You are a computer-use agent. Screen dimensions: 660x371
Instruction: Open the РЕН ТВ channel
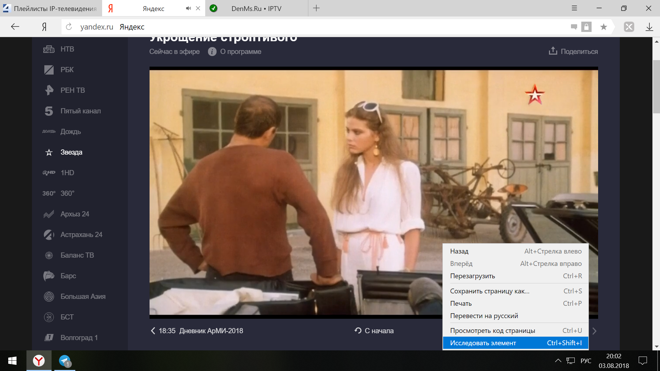click(x=72, y=90)
